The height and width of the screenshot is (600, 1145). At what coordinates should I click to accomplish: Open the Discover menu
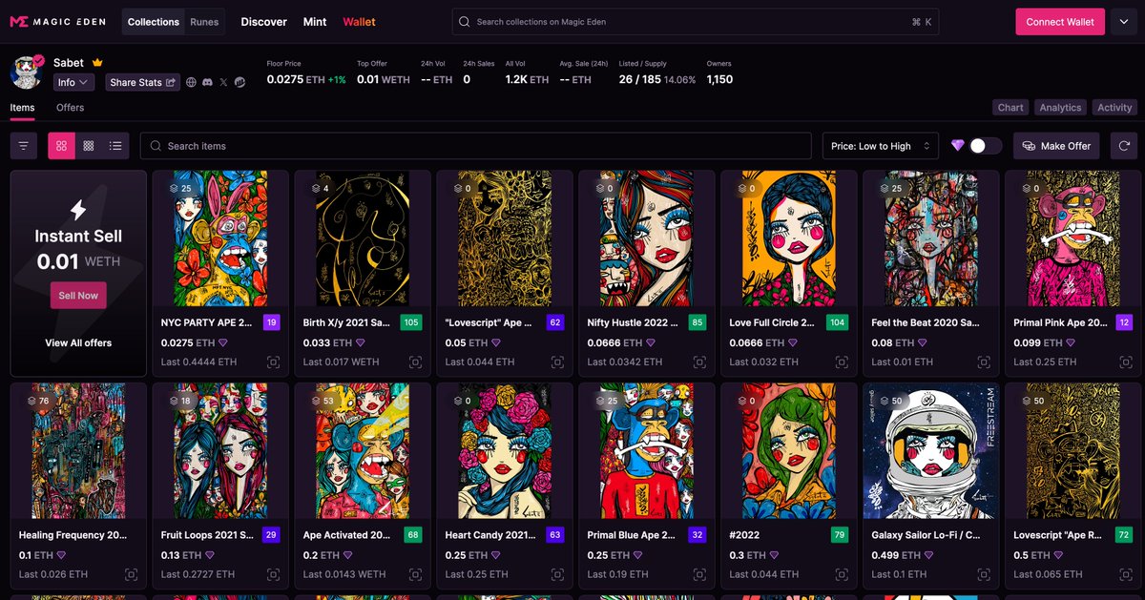tap(263, 22)
